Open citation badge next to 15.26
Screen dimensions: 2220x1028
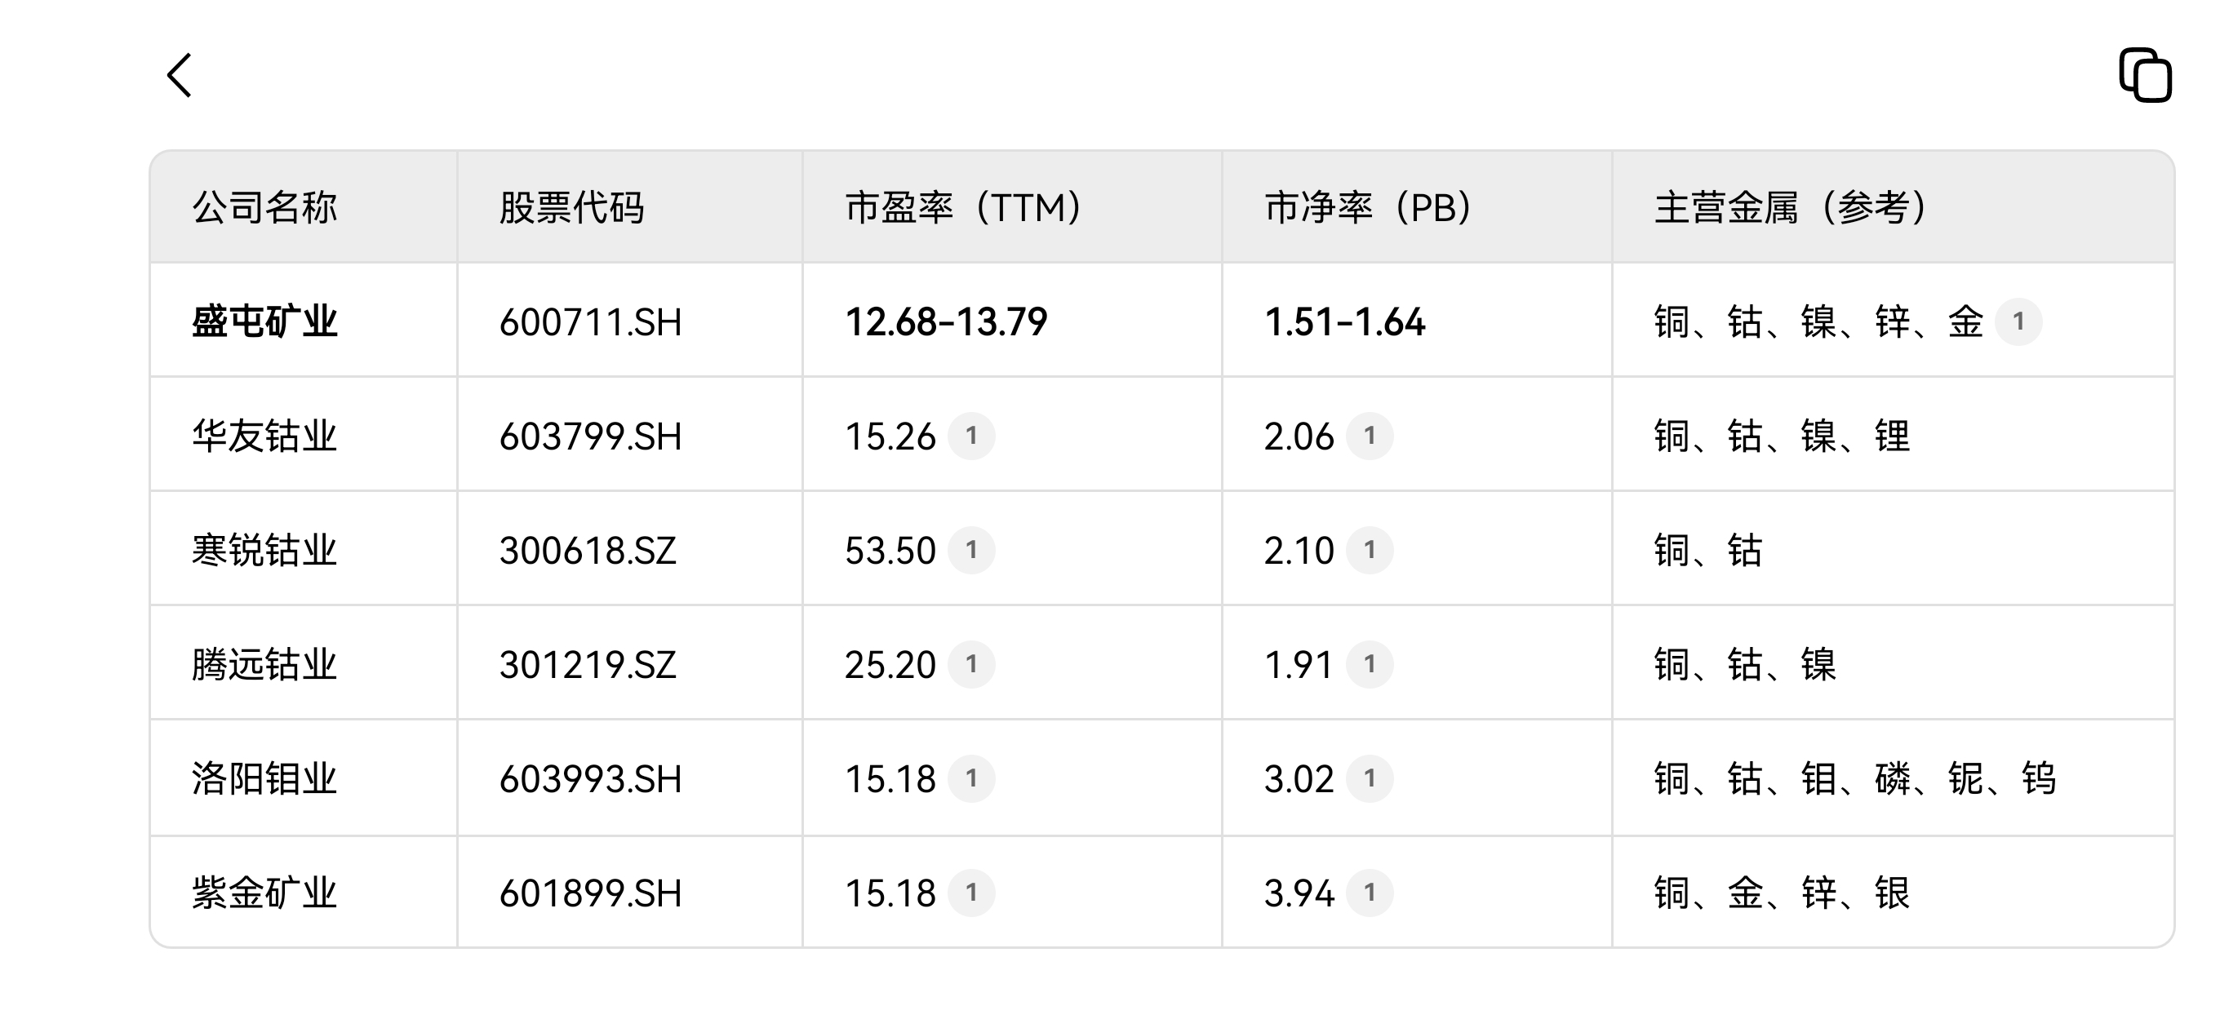[971, 436]
